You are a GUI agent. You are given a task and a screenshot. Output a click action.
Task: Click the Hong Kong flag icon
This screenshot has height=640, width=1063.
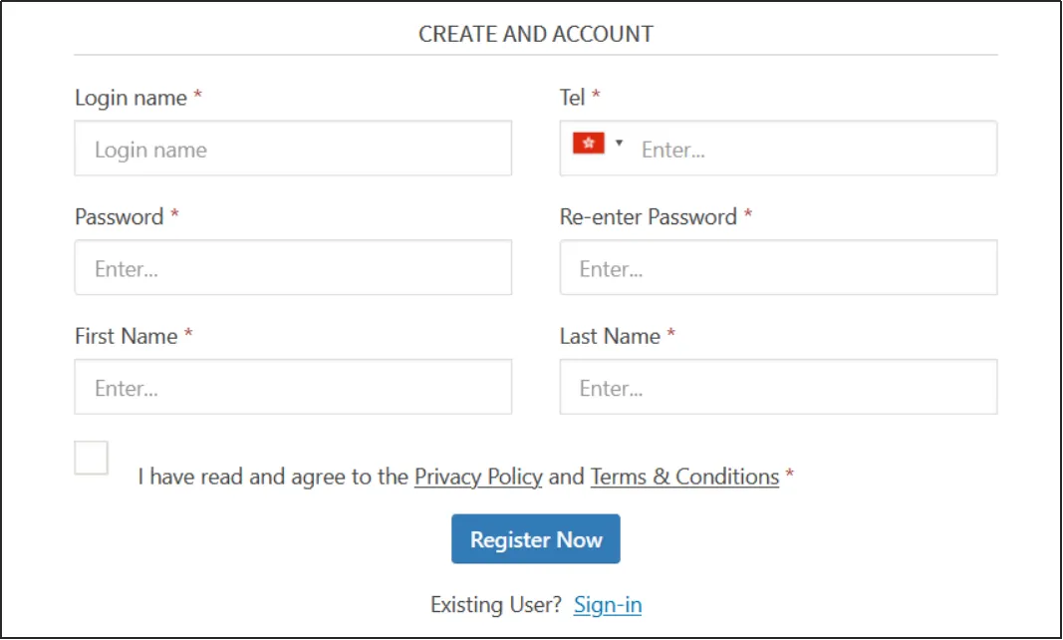coord(588,144)
